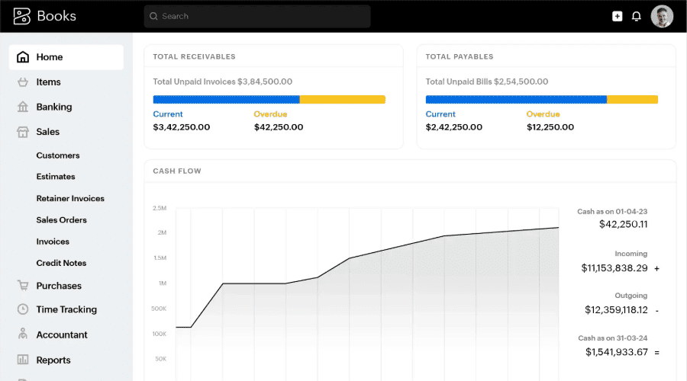Image resolution: width=687 pixels, height=381 pixels.
Task: Click the Home house icon
Action: 23,57
